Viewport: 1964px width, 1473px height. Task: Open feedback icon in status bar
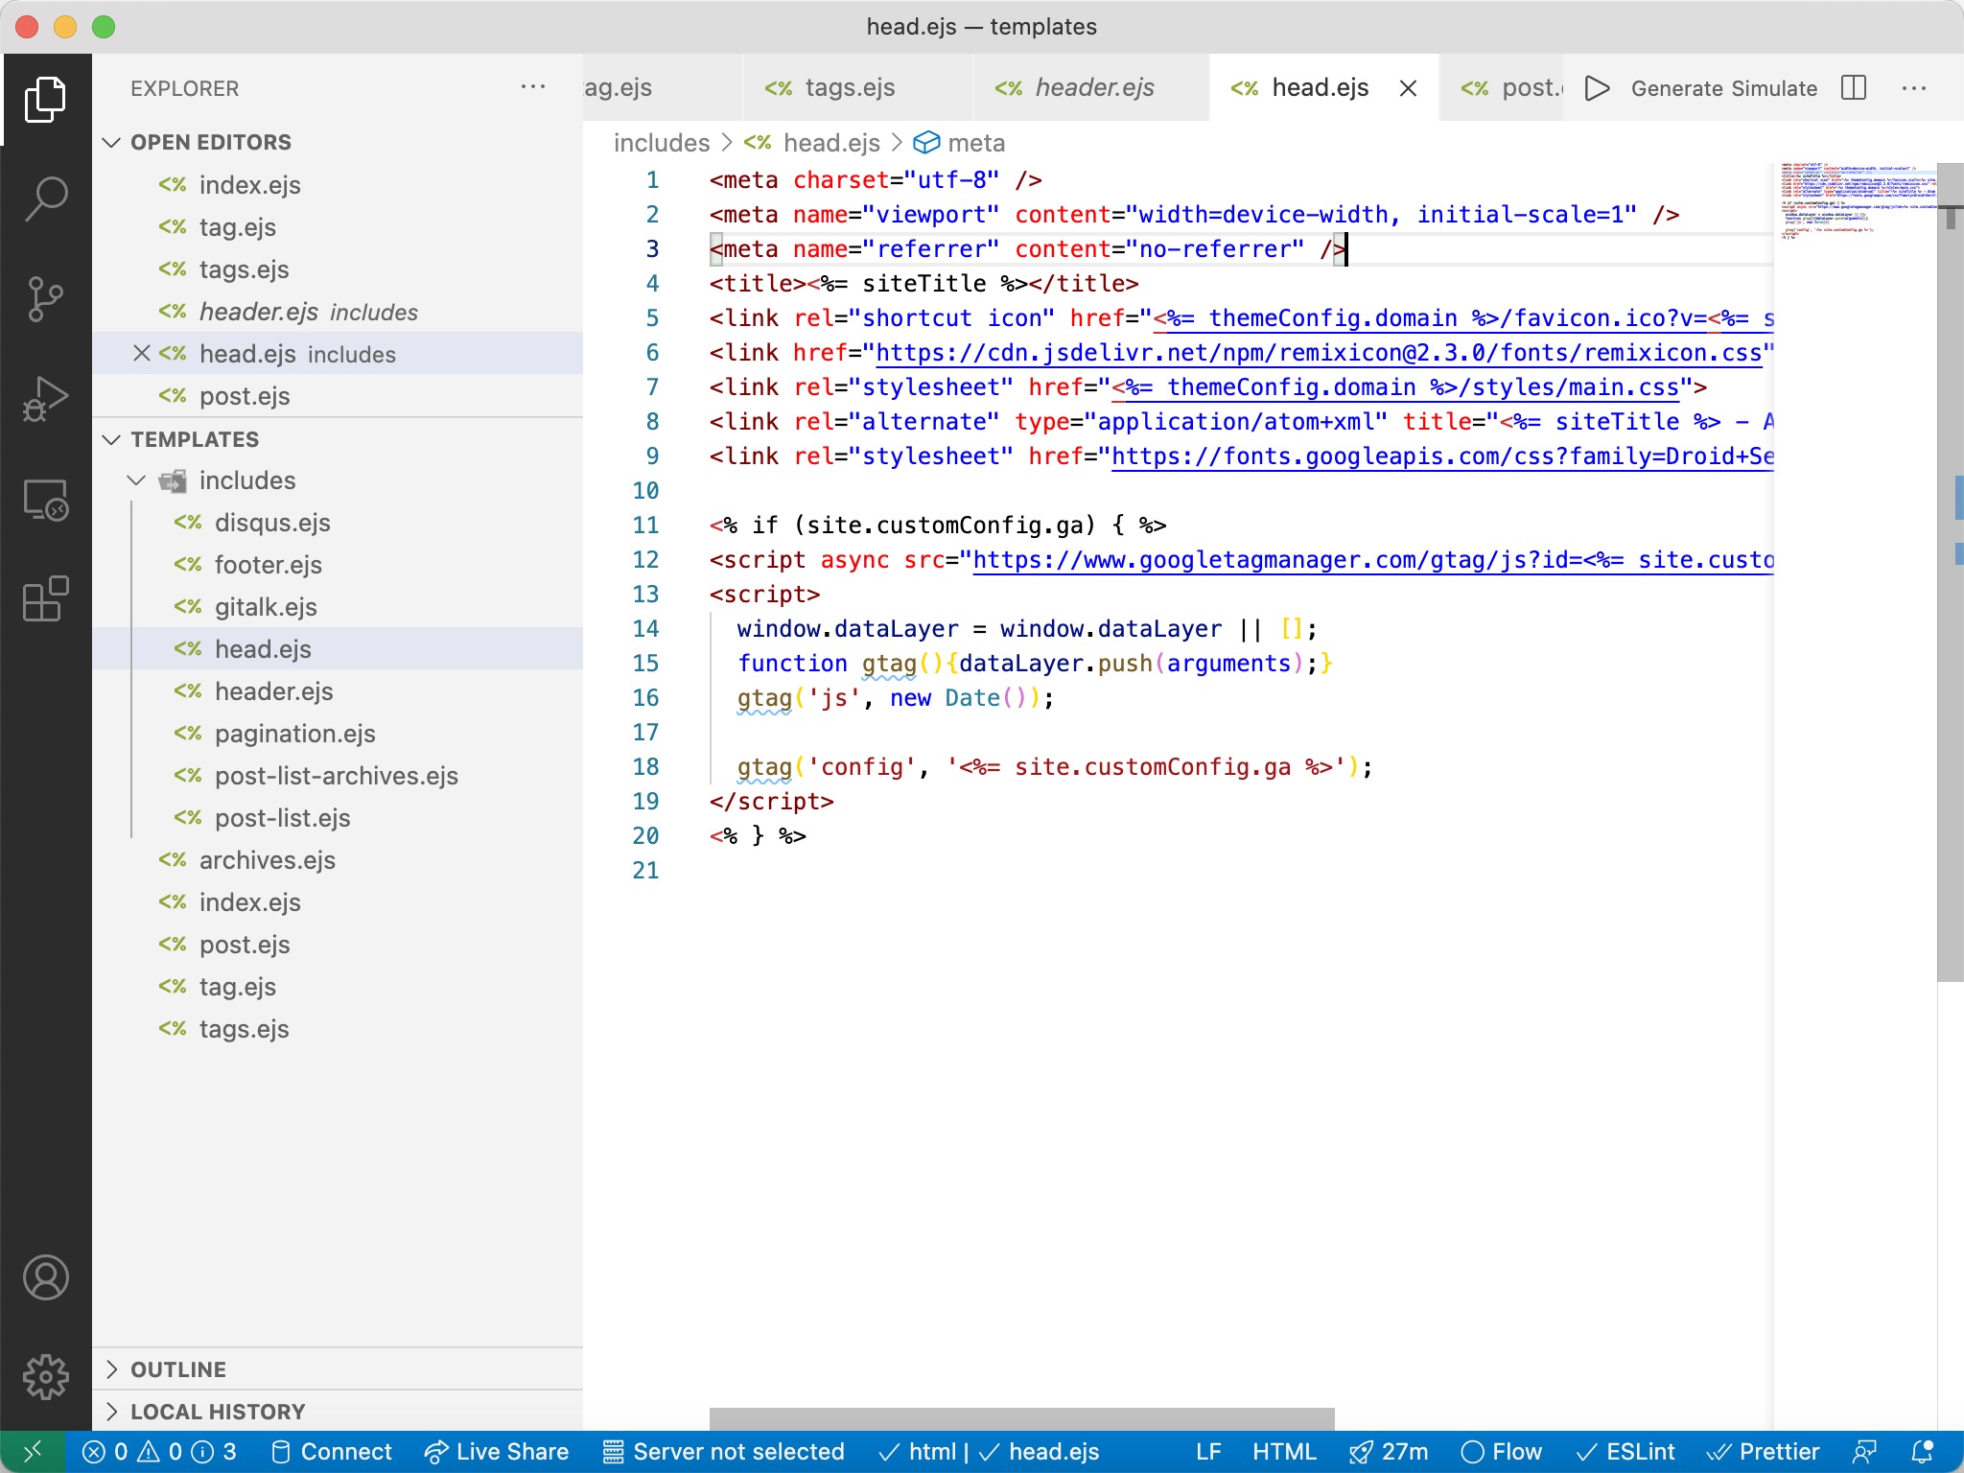pos(1864,1452)
